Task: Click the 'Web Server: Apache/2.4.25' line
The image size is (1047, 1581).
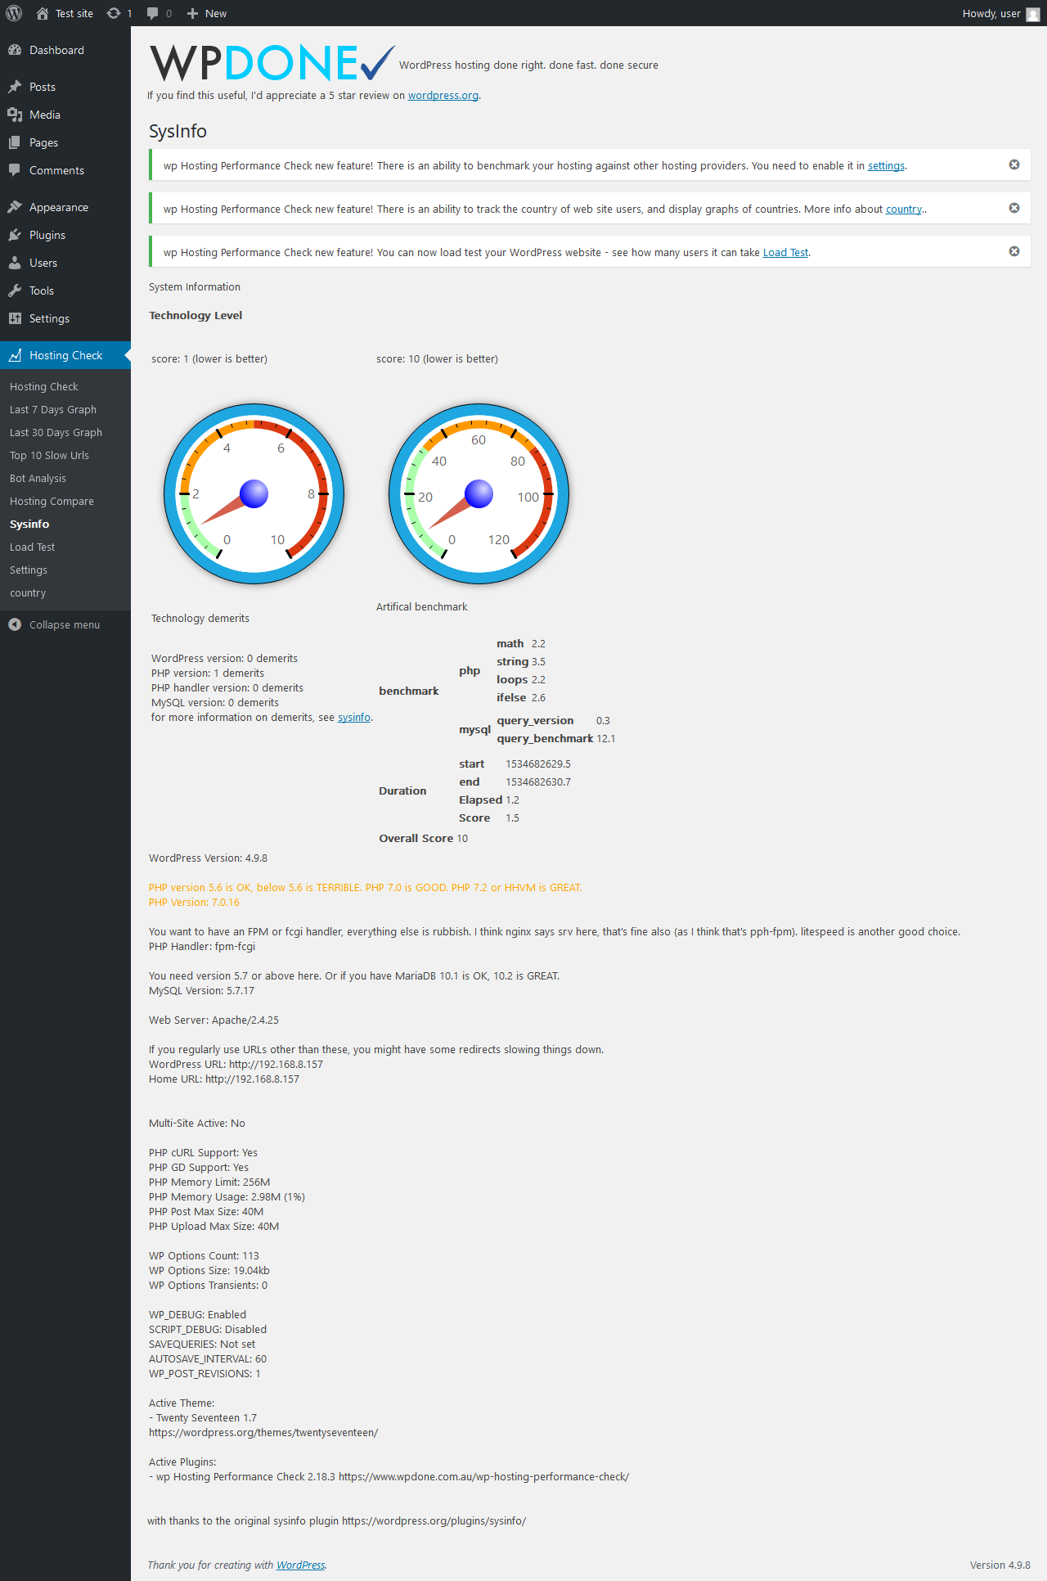Action: coord(213,1020)
